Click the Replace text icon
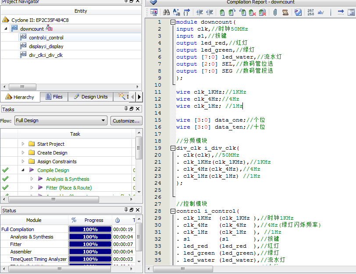 pyautogui.click(x=177, y=12)
